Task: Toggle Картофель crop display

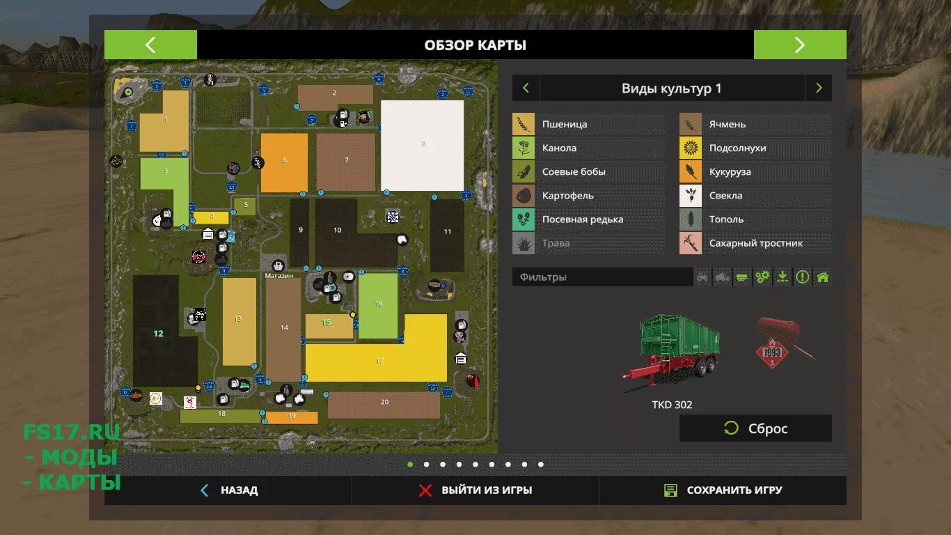Action: pos(589,196)
